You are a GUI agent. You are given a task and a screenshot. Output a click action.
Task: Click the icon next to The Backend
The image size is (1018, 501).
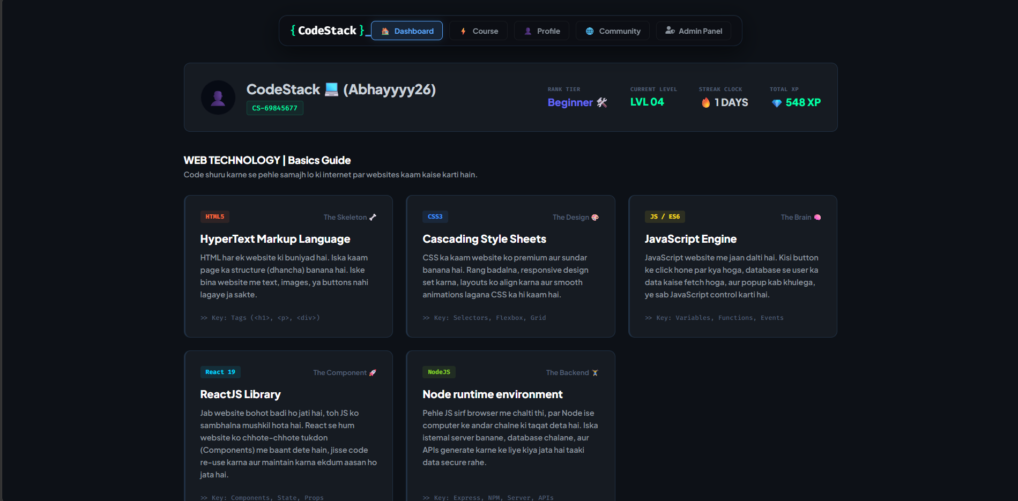[x=595, y=372]
